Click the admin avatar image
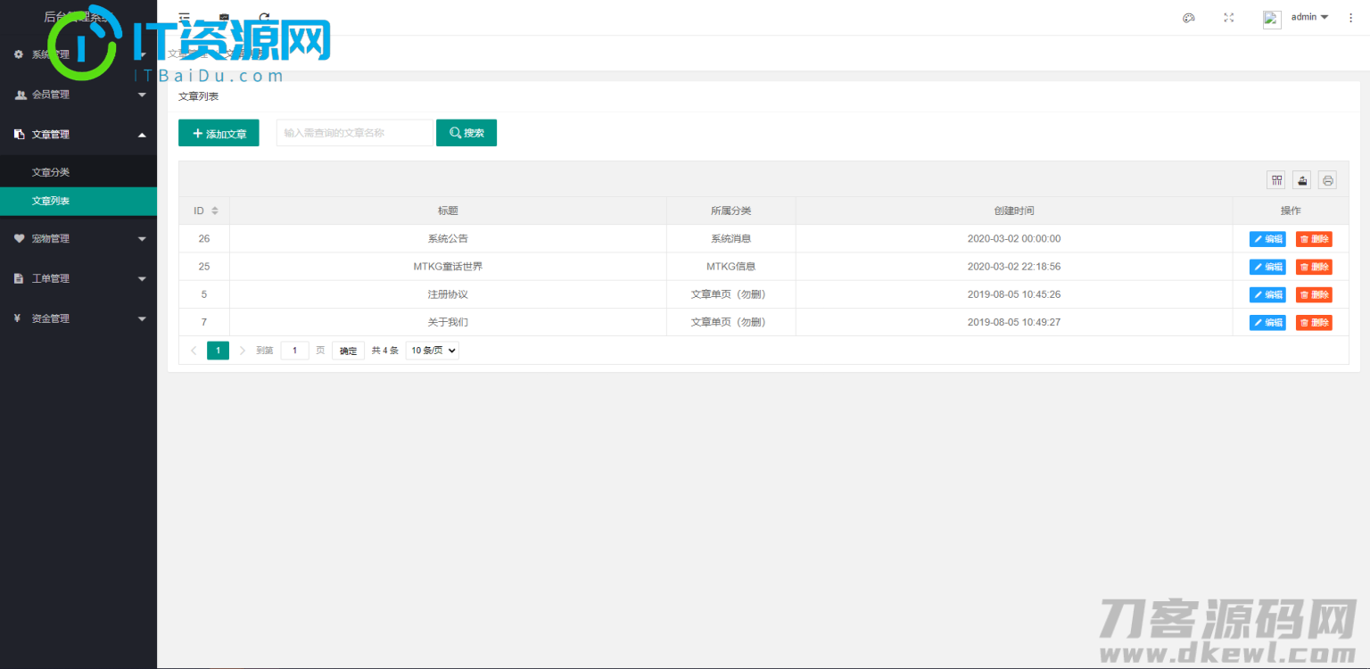Screen dimensions: 1370x669 point(1272,20)
